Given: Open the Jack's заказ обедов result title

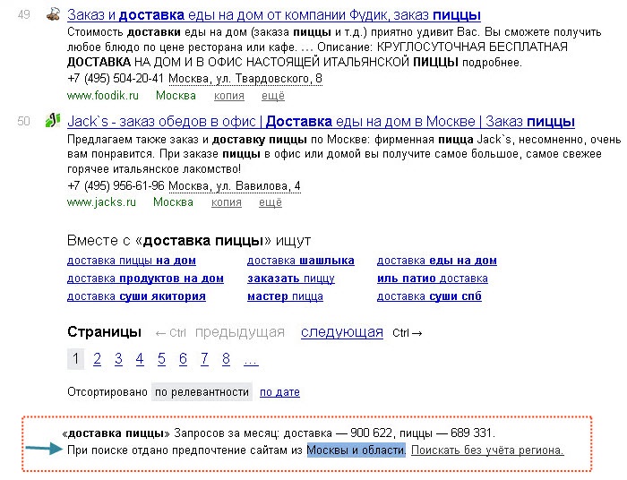Looking at the screenshot, I should click(321, 122).
